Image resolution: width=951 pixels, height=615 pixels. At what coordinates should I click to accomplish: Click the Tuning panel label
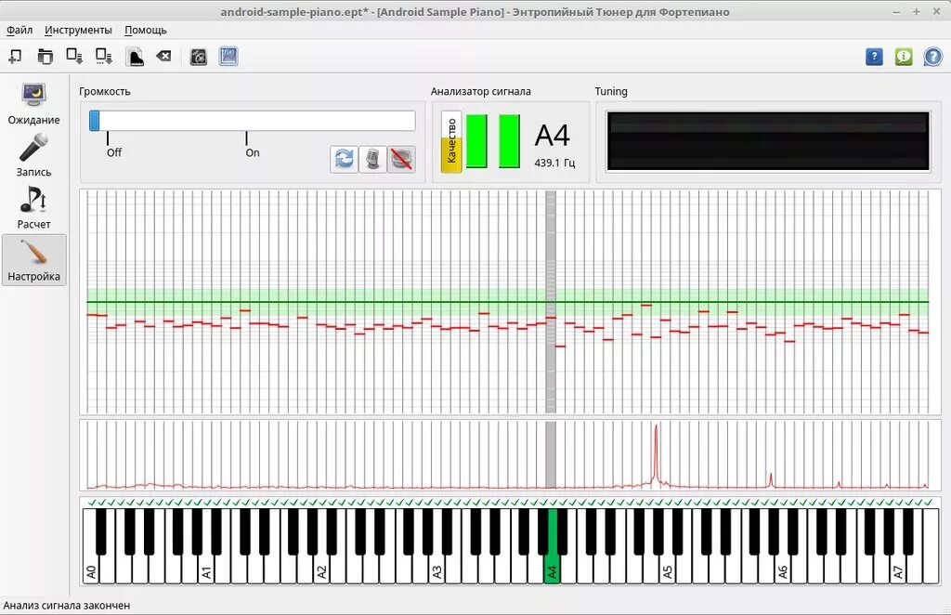[611, 91]
